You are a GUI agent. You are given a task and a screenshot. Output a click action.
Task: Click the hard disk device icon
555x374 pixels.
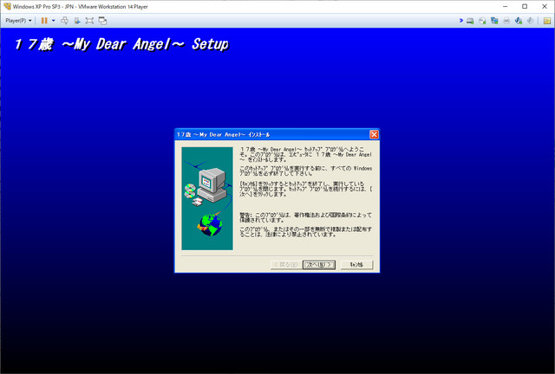pyautogui.click(x=470, y=21)
